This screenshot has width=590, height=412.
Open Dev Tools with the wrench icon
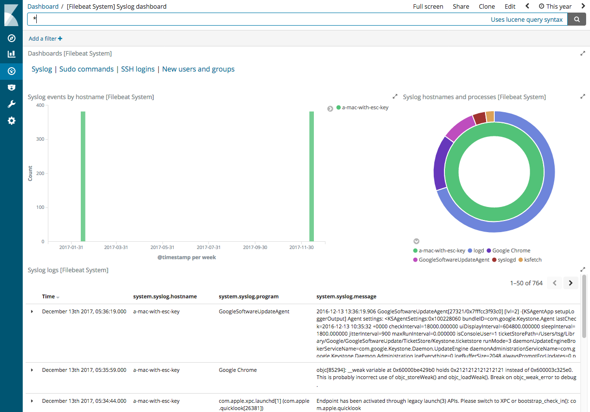click(x=11, y=104)
